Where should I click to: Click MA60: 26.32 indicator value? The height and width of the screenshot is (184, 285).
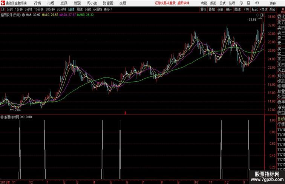tap(86, 15)
